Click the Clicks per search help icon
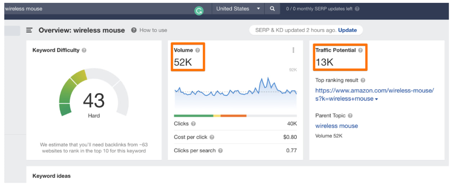 point(220,151)
